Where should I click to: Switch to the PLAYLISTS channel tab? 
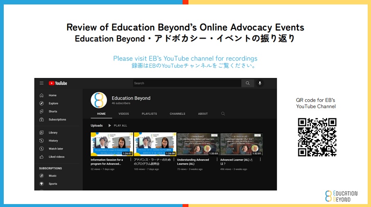149,114
